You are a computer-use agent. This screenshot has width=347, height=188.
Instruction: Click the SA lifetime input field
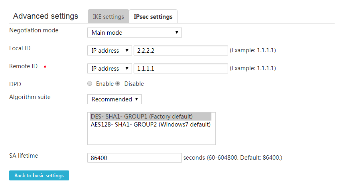(x=134, y=158)
